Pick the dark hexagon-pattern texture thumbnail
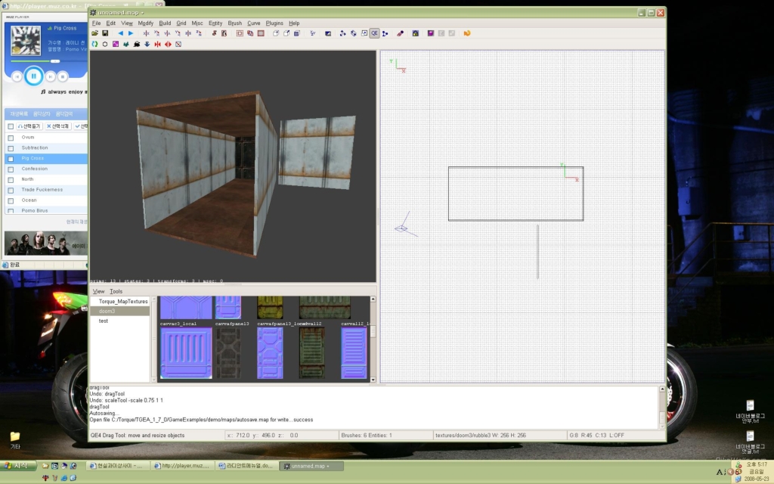The height and width of the screenshot is (484, 774). click(228, 353)
